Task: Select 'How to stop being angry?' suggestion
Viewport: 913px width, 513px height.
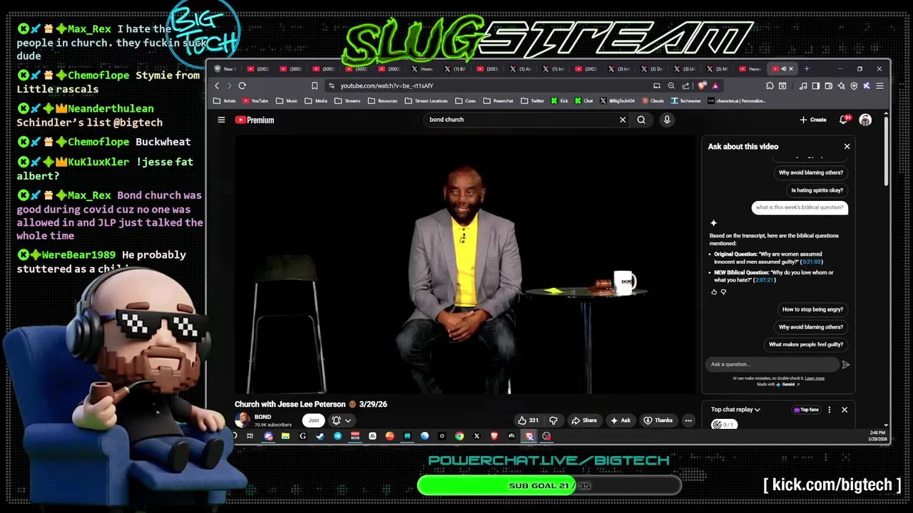Action: tap(812, 309)
